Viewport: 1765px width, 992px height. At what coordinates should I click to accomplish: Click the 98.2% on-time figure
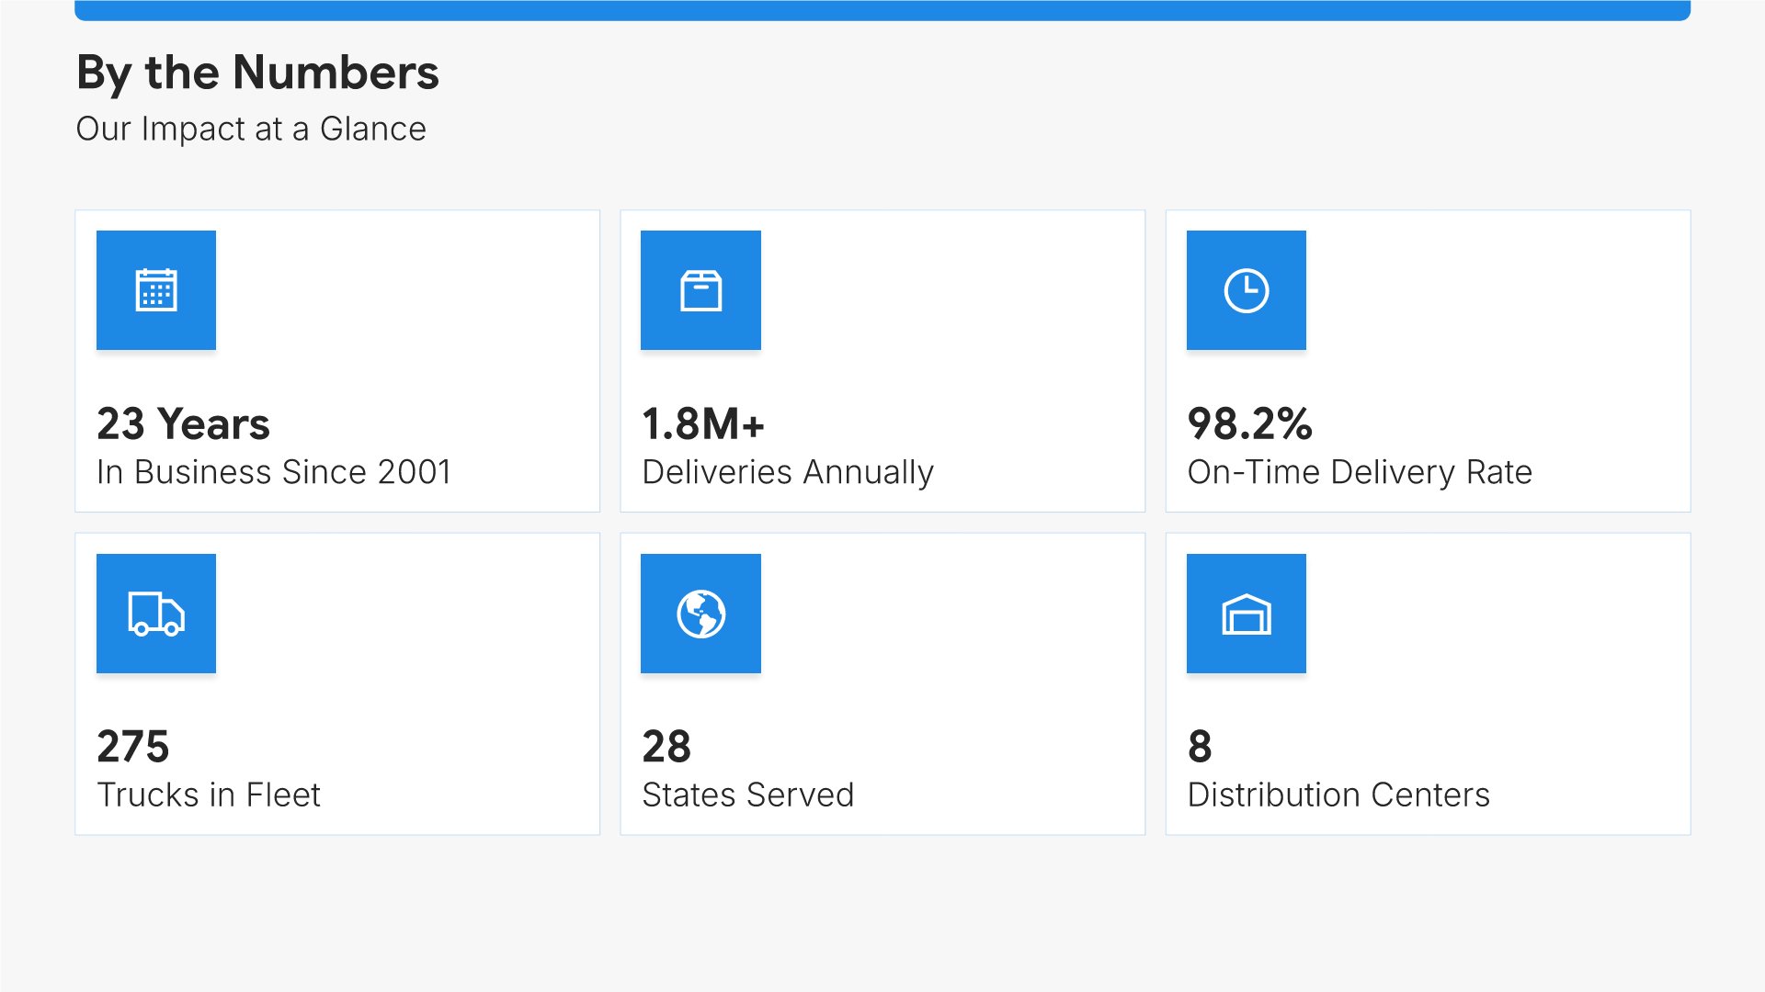[x=1249, y=423]
